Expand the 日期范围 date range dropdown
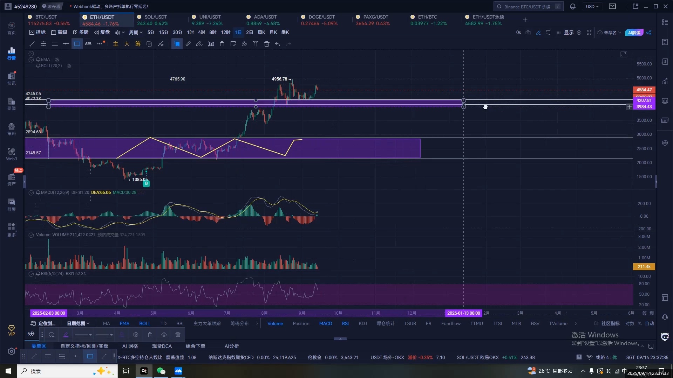 click(x=78, y=323)
